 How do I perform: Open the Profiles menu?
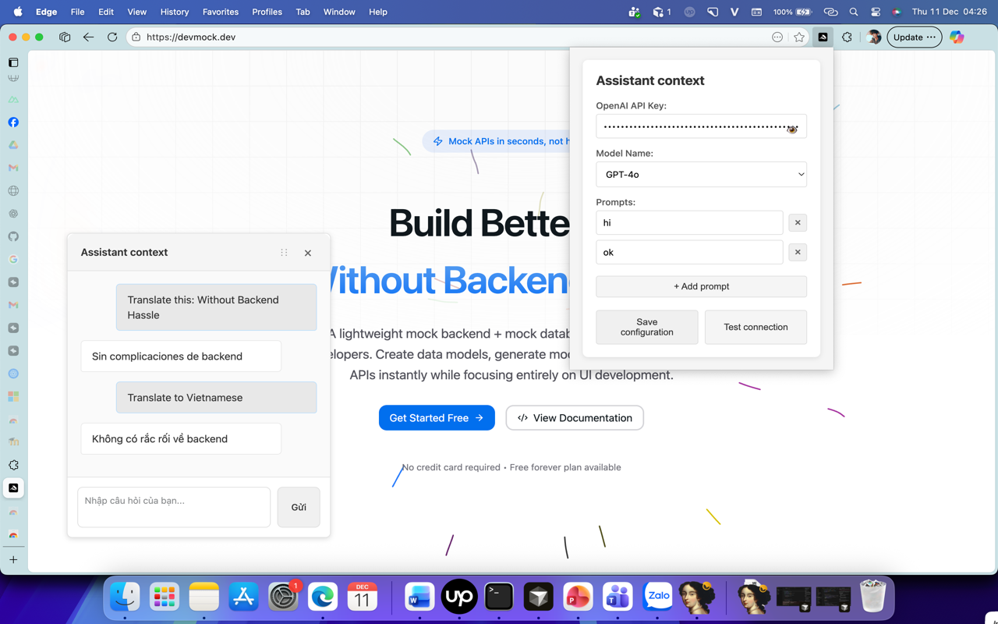point(267,12)
